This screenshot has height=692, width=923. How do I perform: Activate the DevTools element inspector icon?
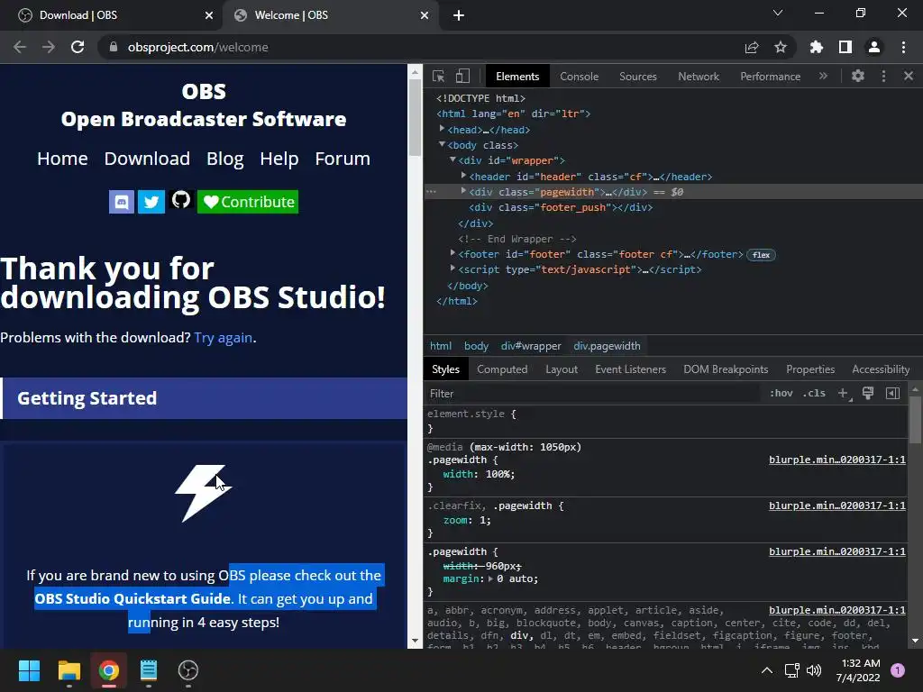coord(438,76)
